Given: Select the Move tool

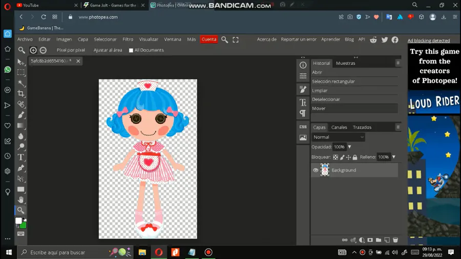Looking at the screenshot, I should tap(20, 62).
